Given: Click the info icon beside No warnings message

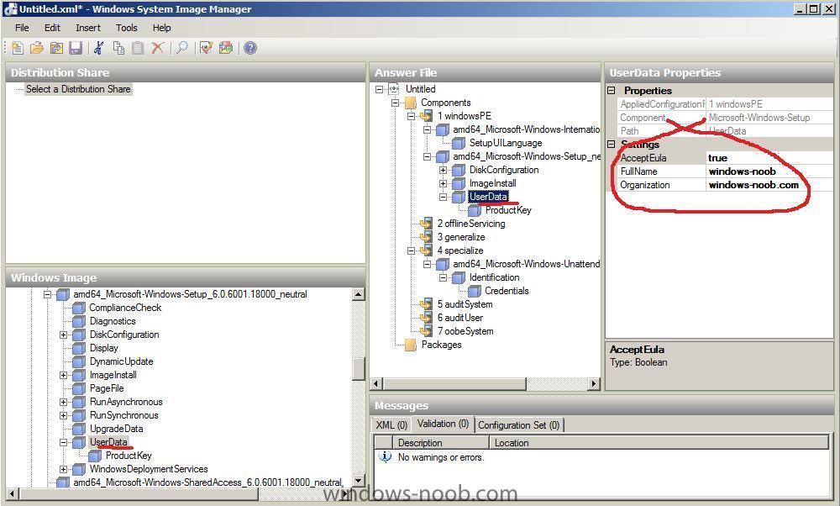Looking at the screenshot, I should 386,457.
